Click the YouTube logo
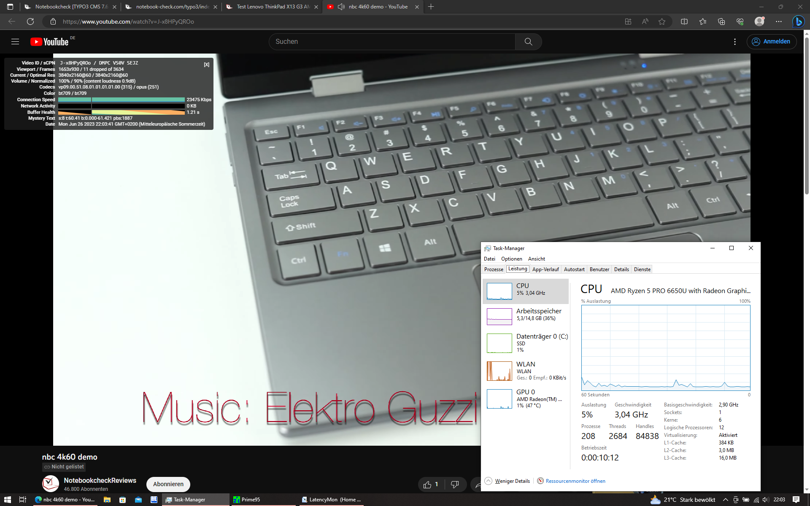 point(49,42)
